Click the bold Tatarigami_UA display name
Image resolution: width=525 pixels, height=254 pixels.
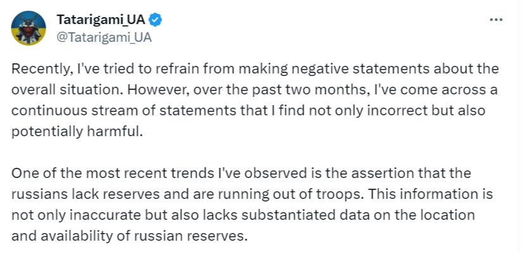(101, 20)
